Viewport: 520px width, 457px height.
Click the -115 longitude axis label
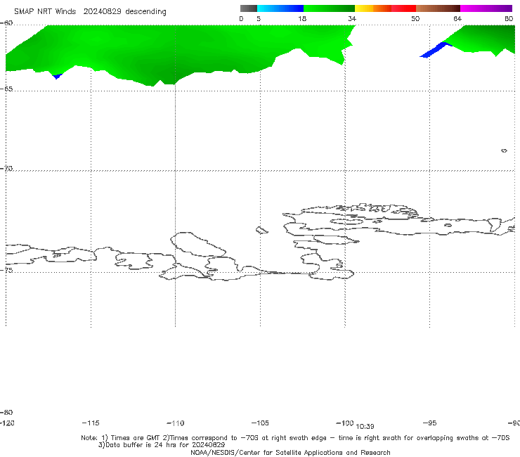pyautogui.click(x=91, y=423)
